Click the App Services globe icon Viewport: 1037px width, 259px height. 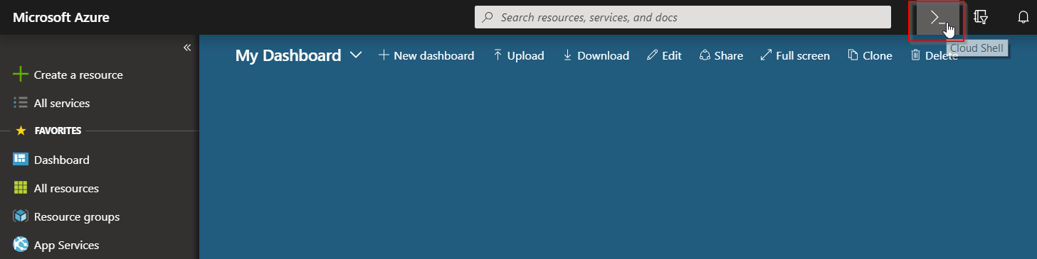click(x=21, y=245)
